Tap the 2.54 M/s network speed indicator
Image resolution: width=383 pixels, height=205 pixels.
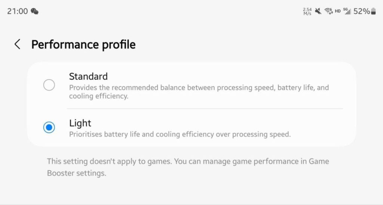(x=307, y=11)
